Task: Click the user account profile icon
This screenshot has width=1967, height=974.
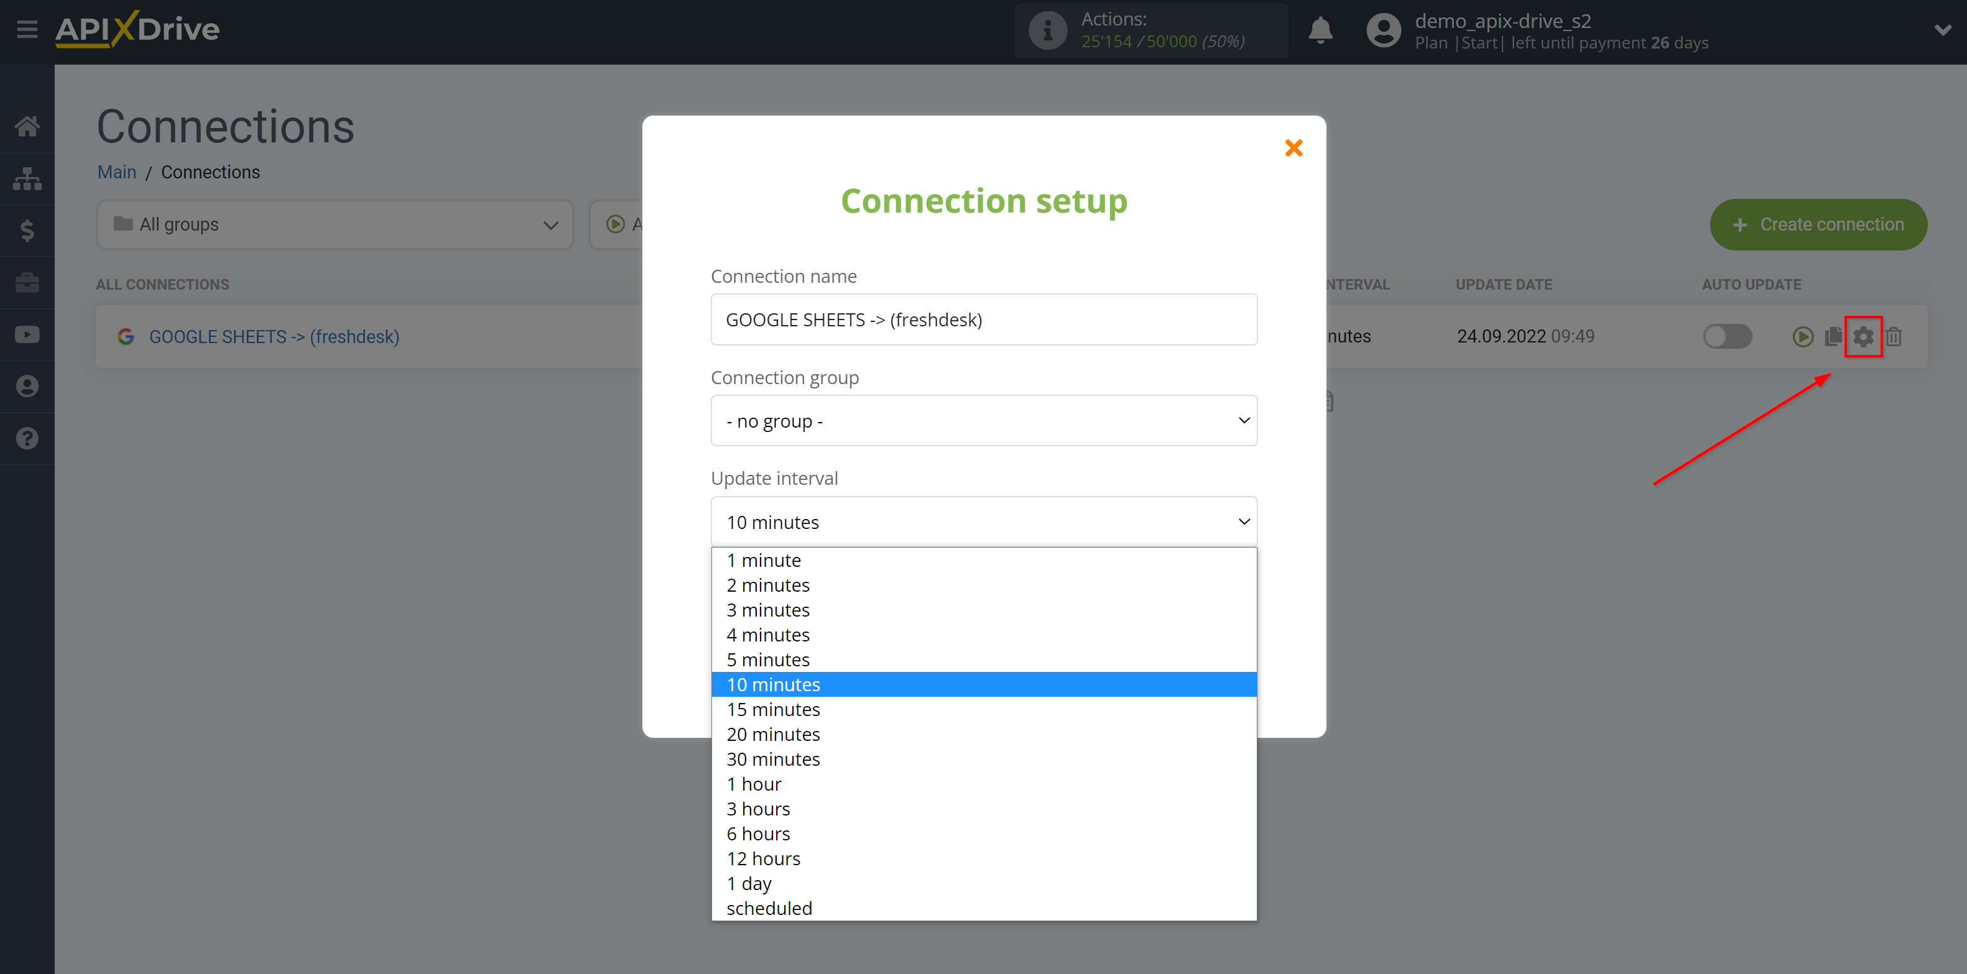Action: [x=1381, y=31]
